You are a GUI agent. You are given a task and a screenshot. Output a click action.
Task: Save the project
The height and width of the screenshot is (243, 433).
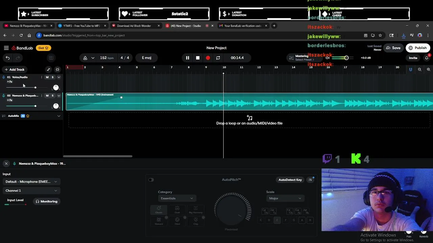tap(393, 48)
